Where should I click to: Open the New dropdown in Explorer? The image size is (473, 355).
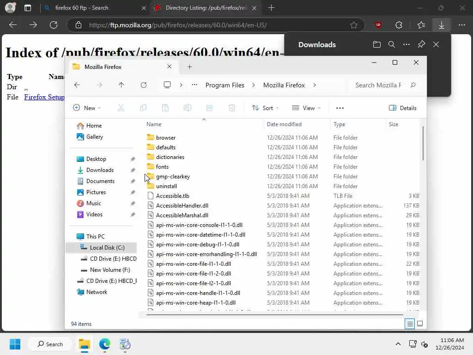pos(87,108)
